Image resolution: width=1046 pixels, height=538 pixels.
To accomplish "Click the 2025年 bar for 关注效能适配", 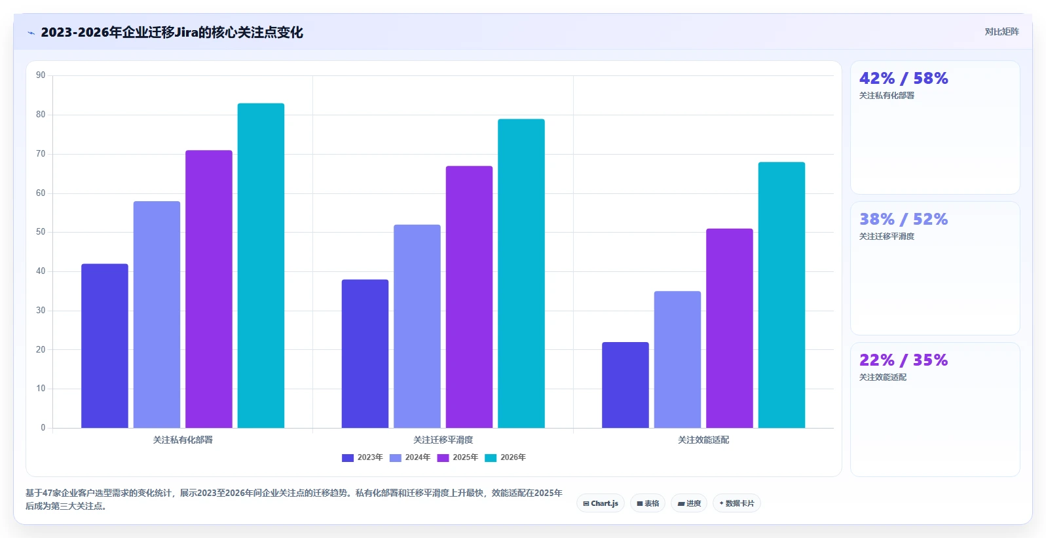I will click(x=730, y=328).
